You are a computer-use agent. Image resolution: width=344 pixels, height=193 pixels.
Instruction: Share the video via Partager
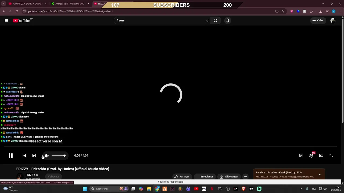[x=182, y=177]
